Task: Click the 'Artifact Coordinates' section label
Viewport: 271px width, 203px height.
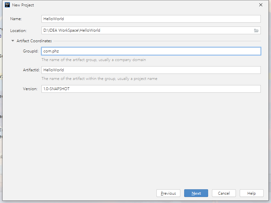Action: click(34, 41)
